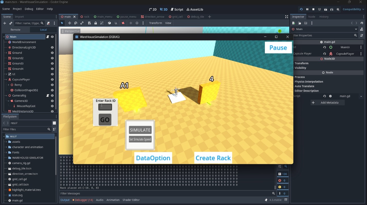Viewport: 367px width, 205px height.
Task: Open the Compatibility renderer dropdown
Action: (x=353, y=9)
